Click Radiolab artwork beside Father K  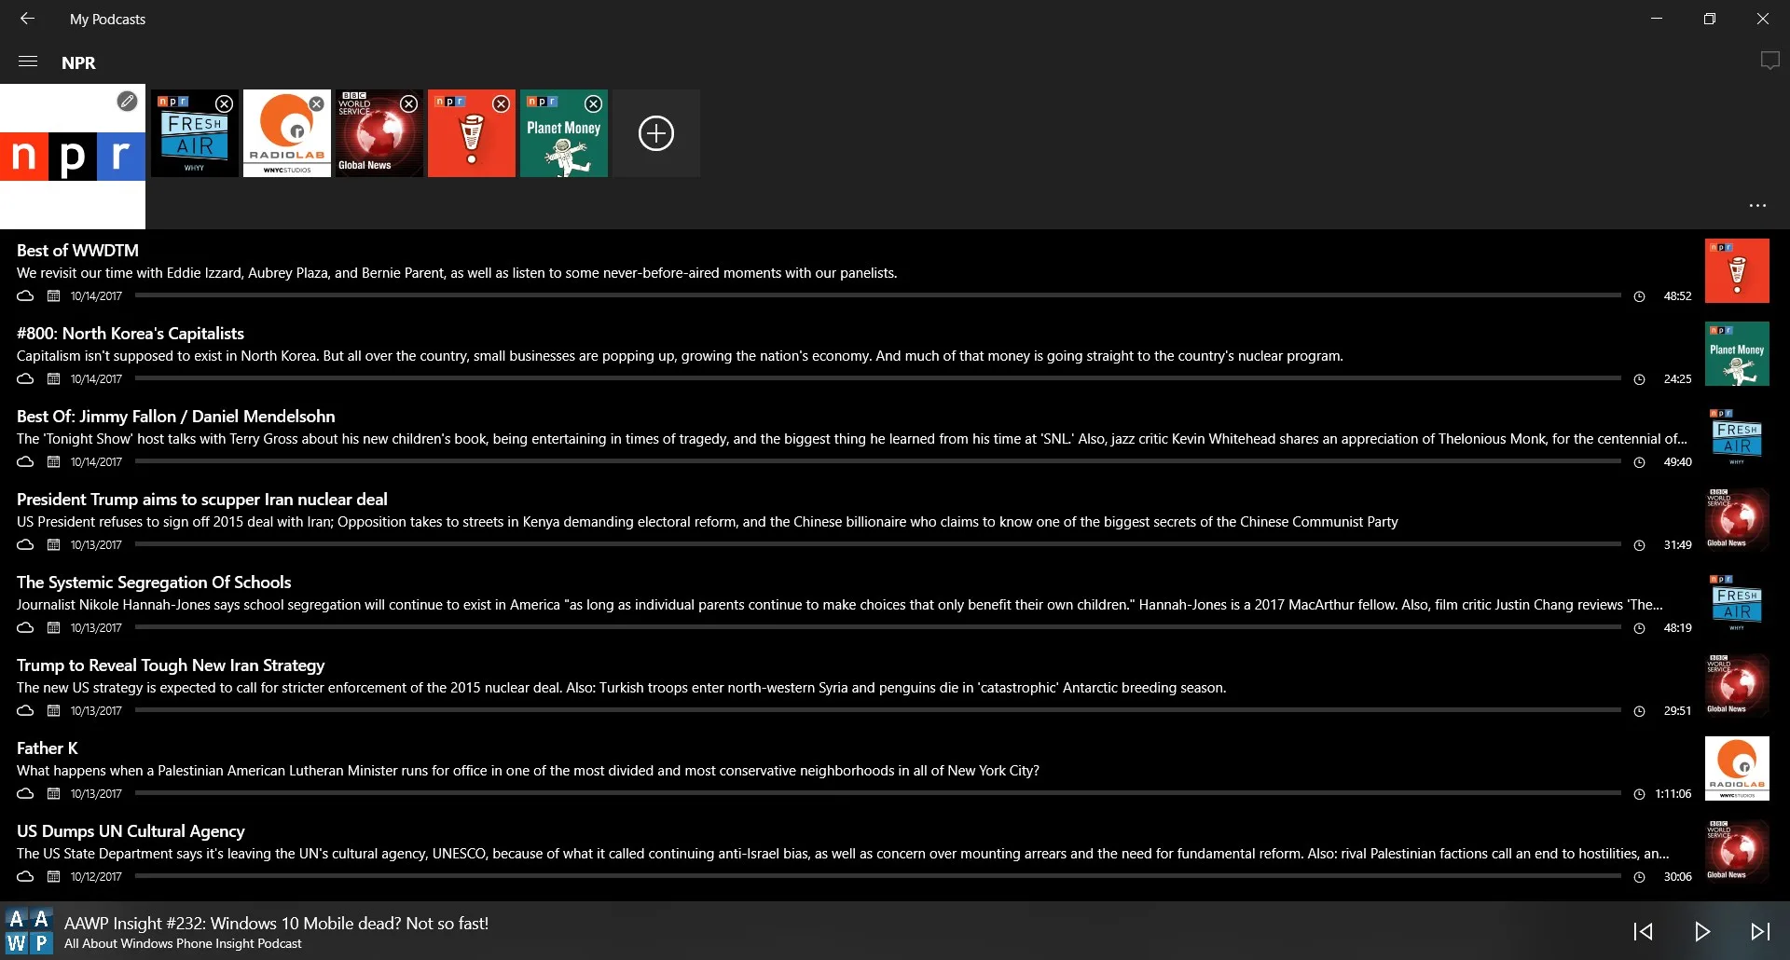click(x=1737, y=769)
